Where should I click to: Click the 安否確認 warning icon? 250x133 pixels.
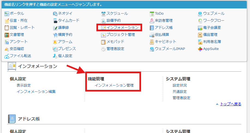pos(7,49)
